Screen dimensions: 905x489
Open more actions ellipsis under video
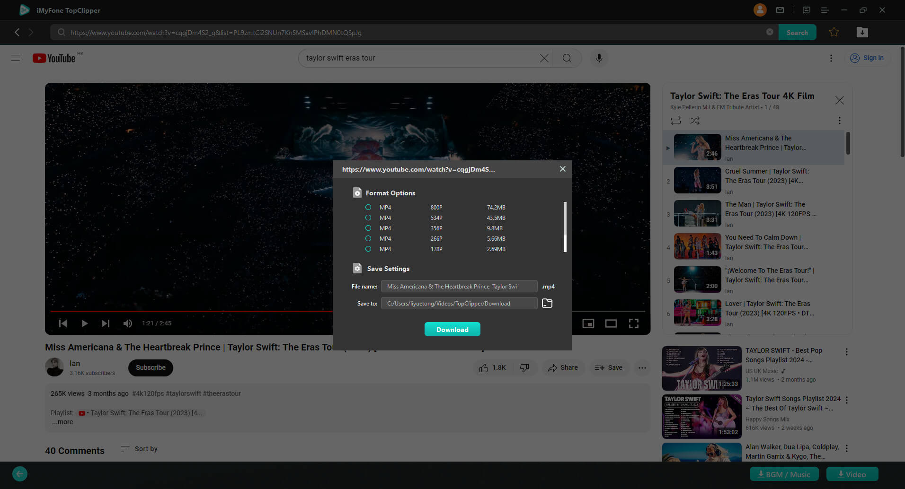642,368
